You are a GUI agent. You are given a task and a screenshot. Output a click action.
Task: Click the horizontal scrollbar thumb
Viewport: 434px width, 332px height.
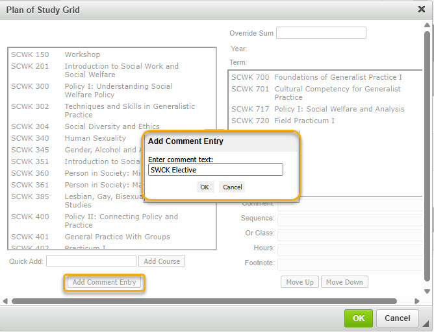pyautogui.click(x=204, y=301)
